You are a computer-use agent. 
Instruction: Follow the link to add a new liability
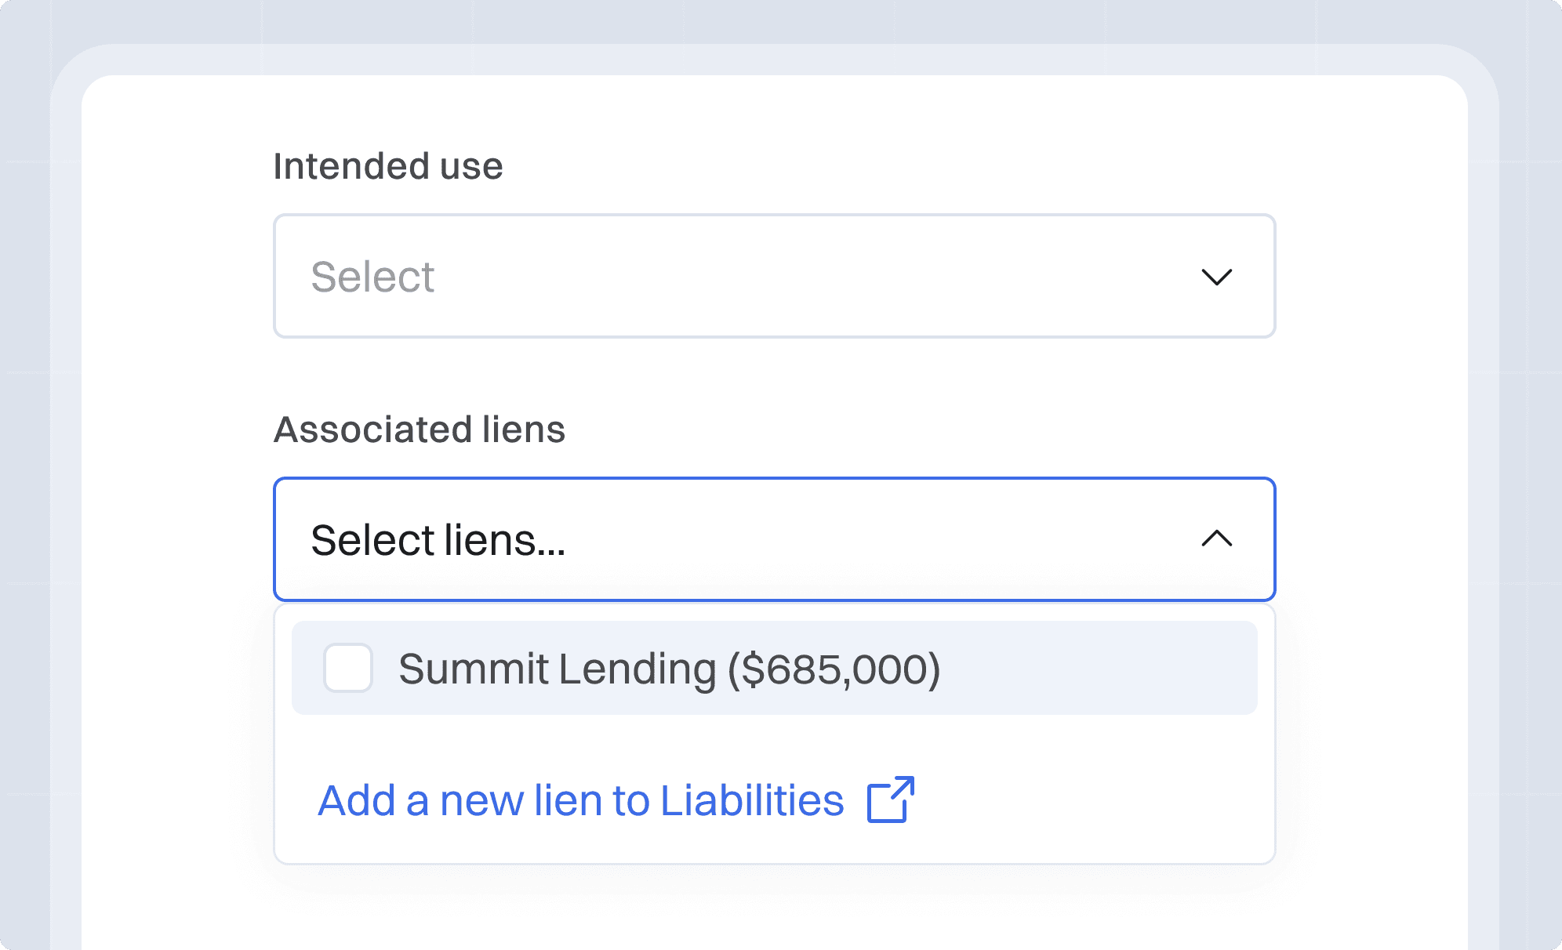(x=579, y=800)
